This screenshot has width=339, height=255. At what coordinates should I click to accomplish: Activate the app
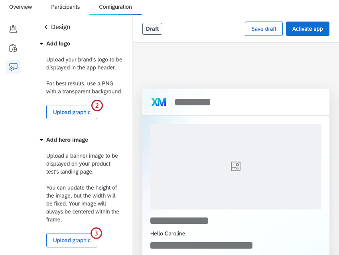point(307,28)
